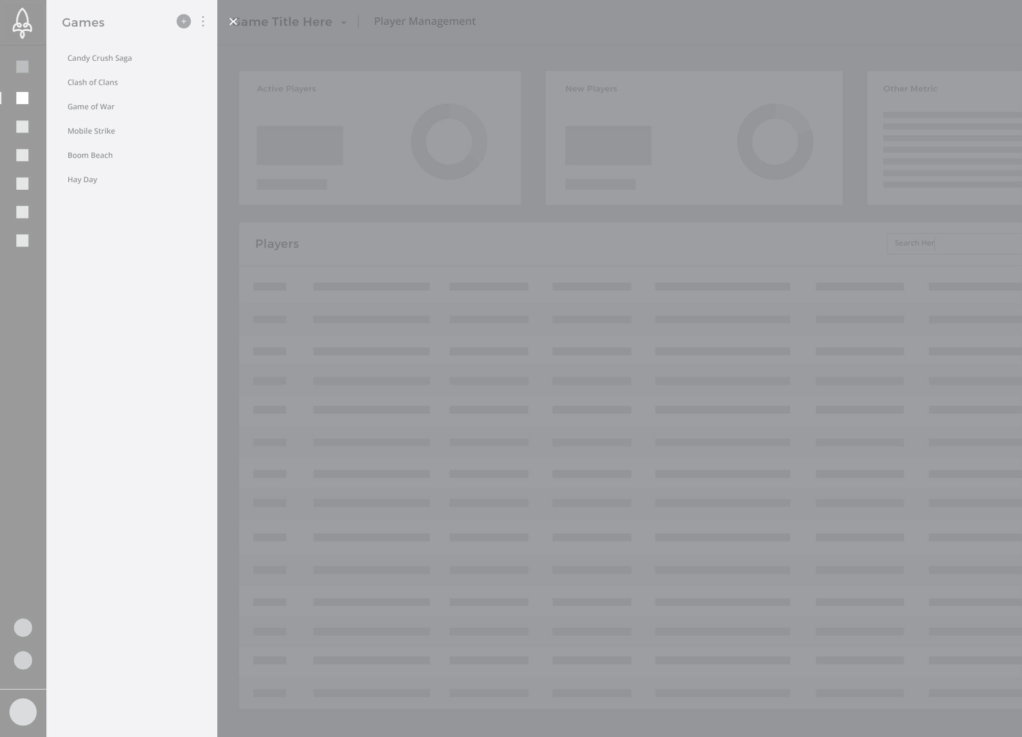Click the upper small circle in sidebar

click(x=23, y=628)
